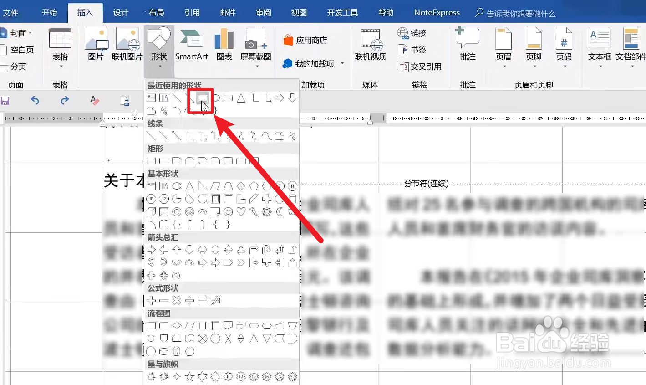The image size is (646, 385).
Task: Pick the rounded rectangle in rectangles section
Action: (164, 161)
